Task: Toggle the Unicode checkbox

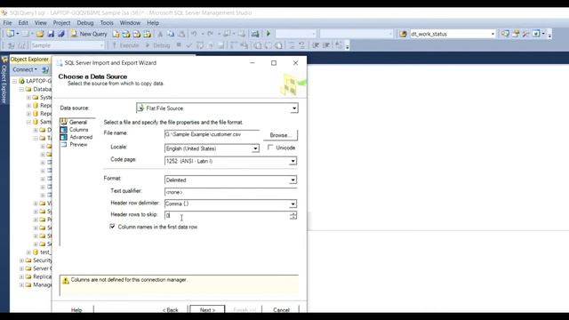Action: point(270,148)
